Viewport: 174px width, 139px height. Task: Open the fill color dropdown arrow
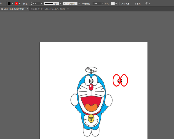pyautogui.click(x=12, y=3)
